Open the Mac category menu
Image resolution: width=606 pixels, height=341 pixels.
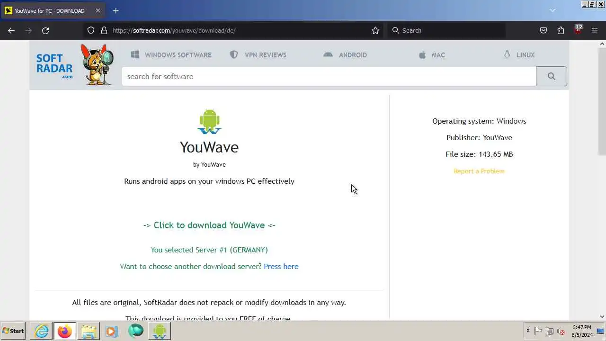(432, 55)
